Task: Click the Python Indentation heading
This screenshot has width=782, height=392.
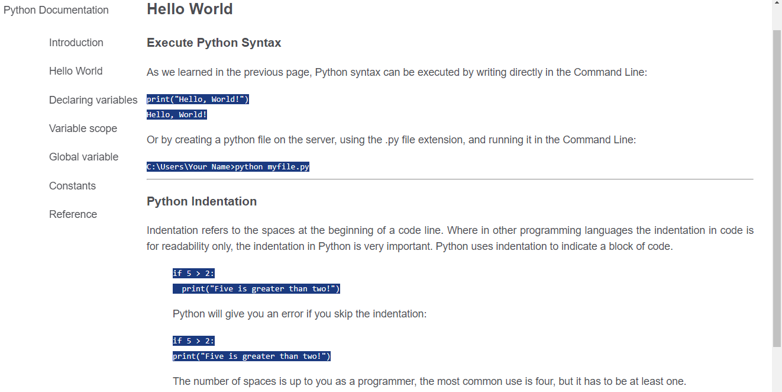Action: 201,201
